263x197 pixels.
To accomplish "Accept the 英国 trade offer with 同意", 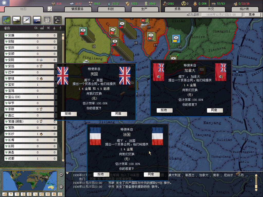I will coord(119,114).
